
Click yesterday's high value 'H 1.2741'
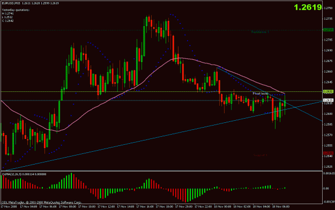click(x=8, y=13)
